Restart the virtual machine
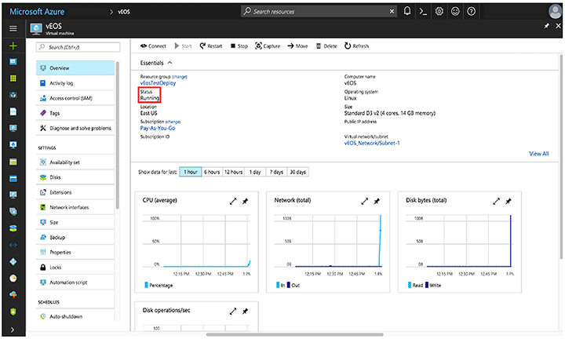Image resolution: width=565 pixels, height=339 pixels. click(211, 46)
